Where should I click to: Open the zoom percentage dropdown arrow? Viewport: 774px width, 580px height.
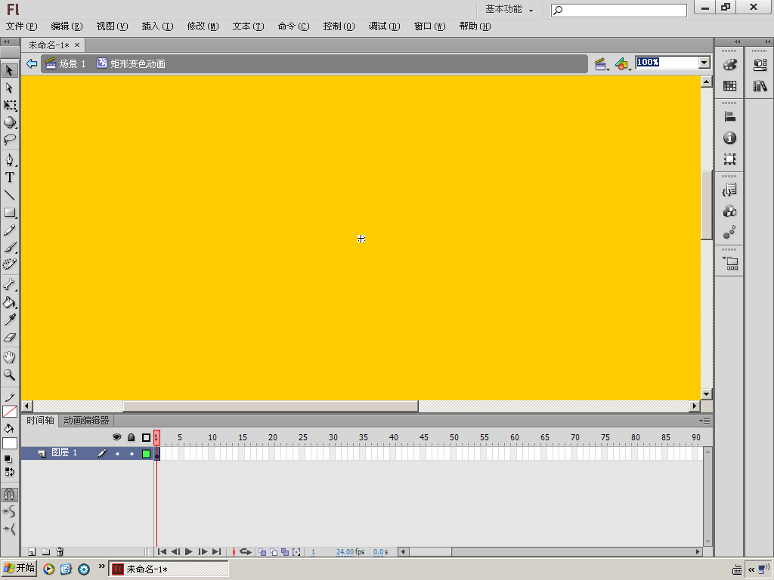(x=704, y=63)
